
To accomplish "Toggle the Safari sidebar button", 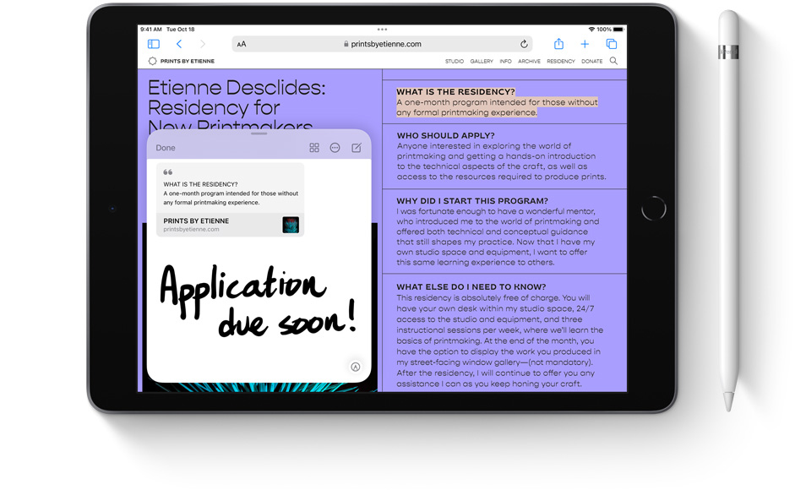I will (154, 44).
